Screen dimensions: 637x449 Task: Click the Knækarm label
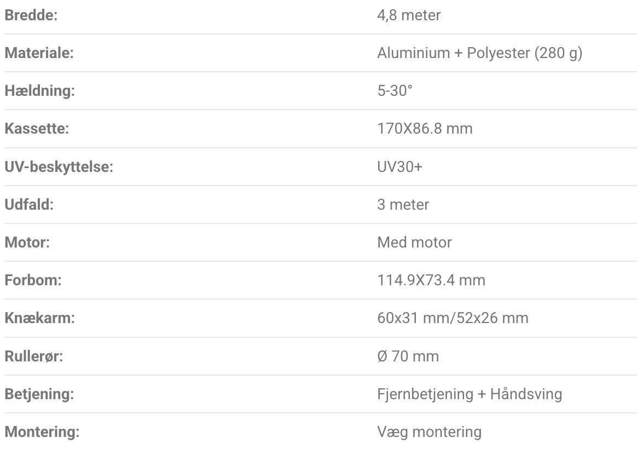point(39,318)
